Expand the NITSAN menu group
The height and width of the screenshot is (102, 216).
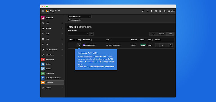53,28
